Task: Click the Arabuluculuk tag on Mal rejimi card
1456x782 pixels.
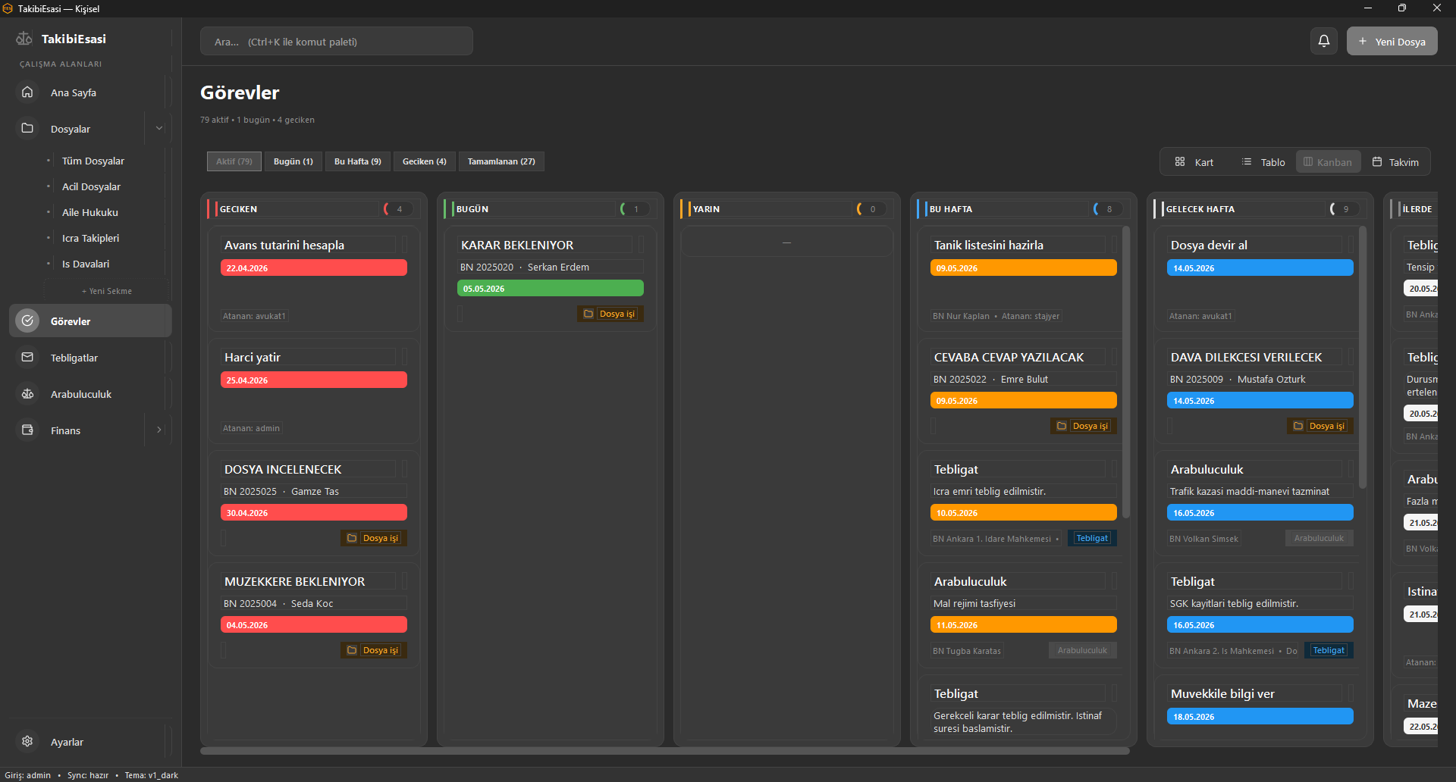Action: pos(1082,650)
